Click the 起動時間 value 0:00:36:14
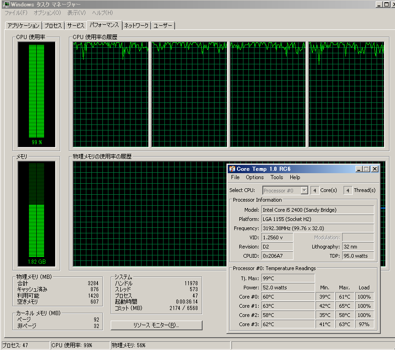The width and height of the screenshot is (395, 350). click(187, 302)
